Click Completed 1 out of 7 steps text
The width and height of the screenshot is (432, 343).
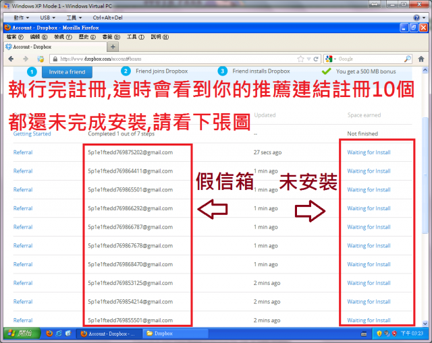pyautogui.click(x=122, y=133)
